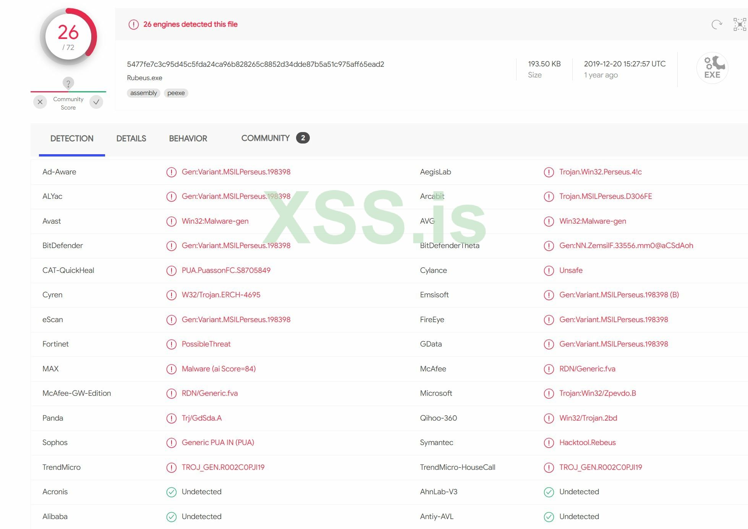Switch to the BEHAVIOR tab
748x529 pixels.
pyautogui.click(x=188, y=139)
